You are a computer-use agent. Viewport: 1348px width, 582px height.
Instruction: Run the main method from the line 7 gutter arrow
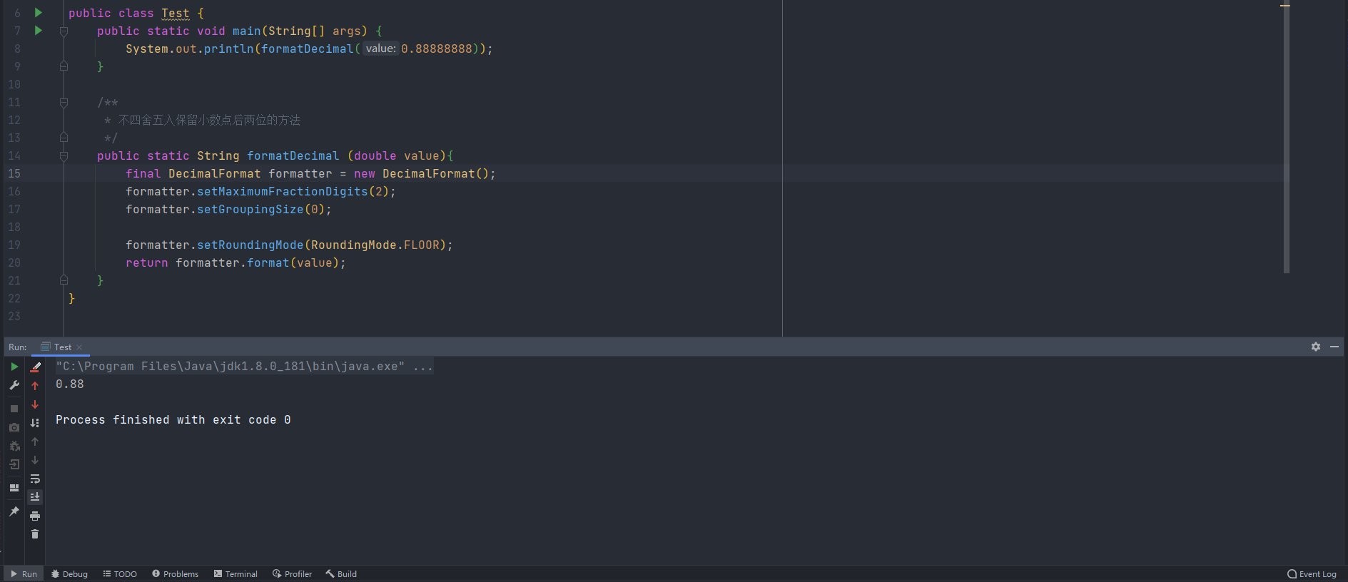39,31
